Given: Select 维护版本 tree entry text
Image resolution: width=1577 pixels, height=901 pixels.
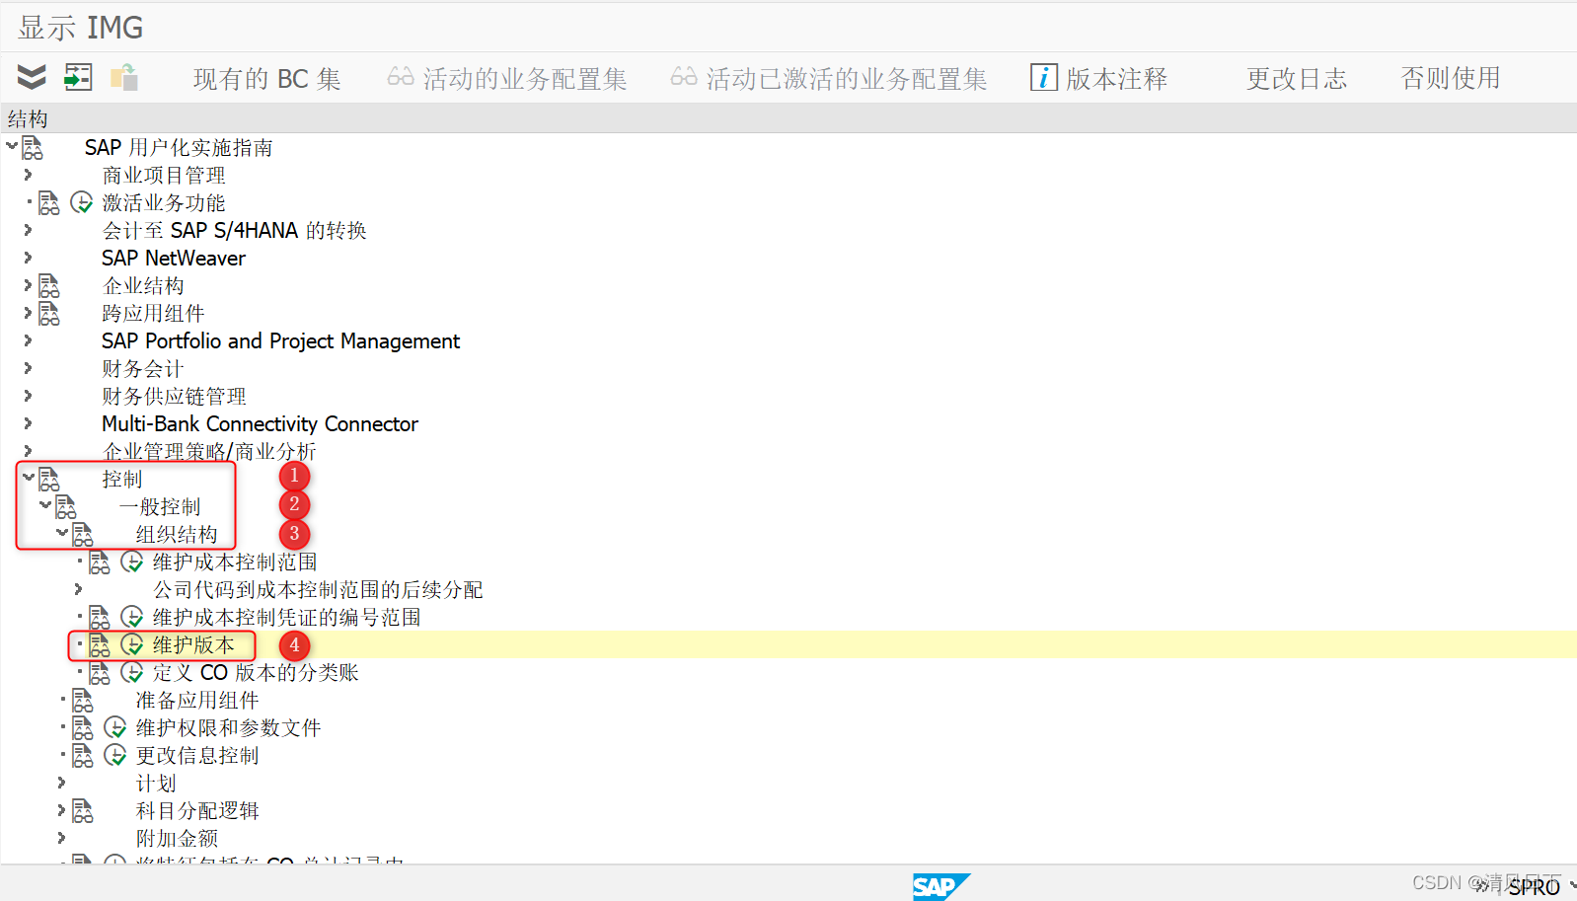Looking at the screenshot, I should pos(193,645).
